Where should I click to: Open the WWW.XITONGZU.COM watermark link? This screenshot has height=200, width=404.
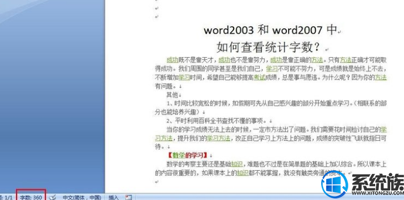tap(377, 193)
